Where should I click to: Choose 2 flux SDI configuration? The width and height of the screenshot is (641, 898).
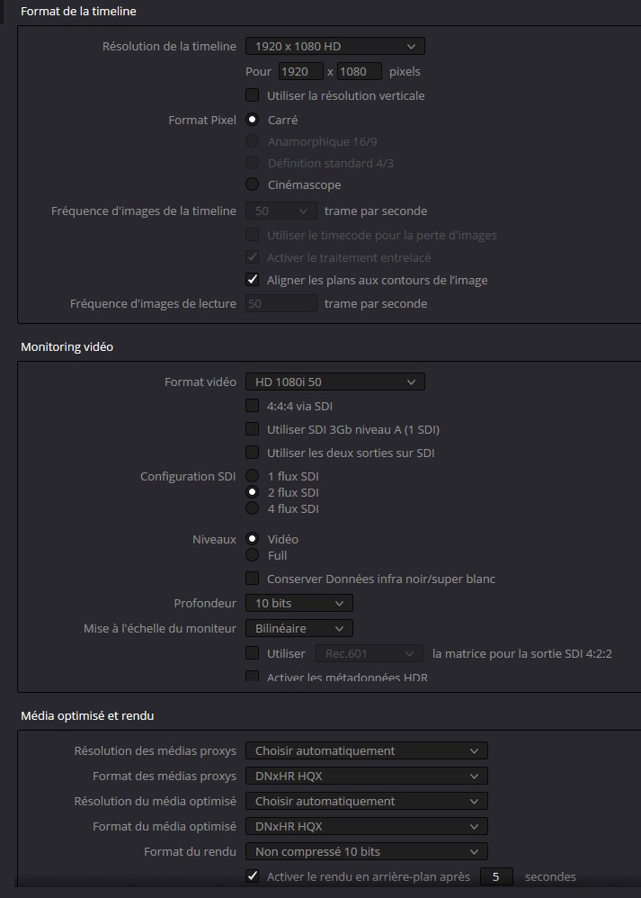(x=252, y=492)
